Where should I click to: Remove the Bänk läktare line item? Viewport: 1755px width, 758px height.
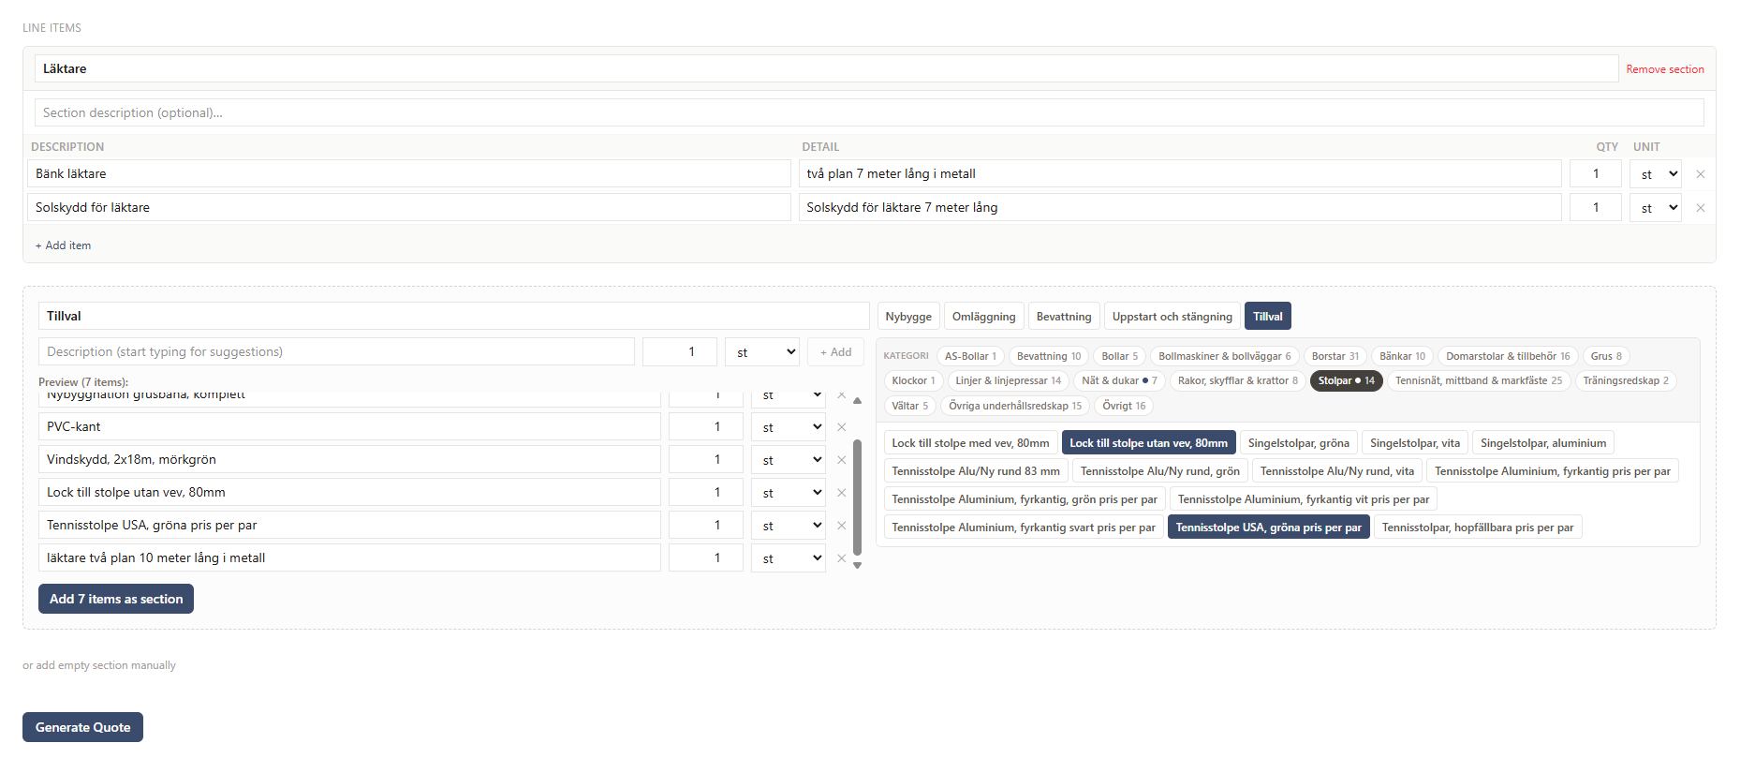coord(1700,174)
